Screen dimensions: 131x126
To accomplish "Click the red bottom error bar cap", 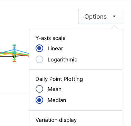I will point(14,61).
